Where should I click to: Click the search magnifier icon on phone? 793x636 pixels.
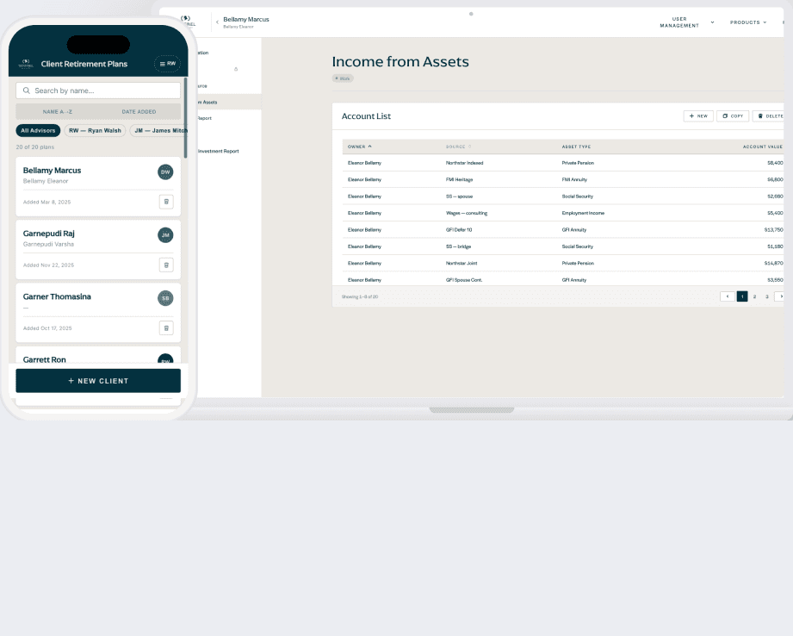coord(27,90)
